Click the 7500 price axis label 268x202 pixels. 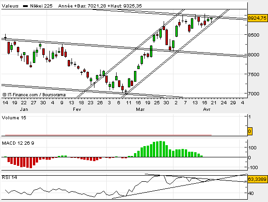pyautogui.click(x=253, y=74)
